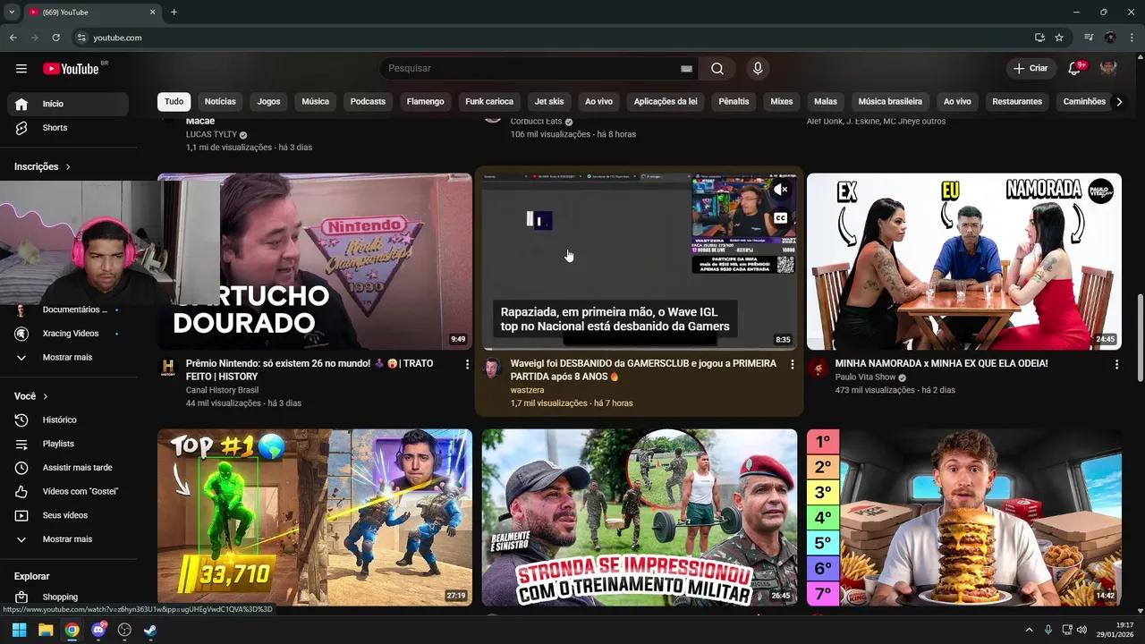The height and width of the screenshot is (644, 1145).
Task: Select the Tudo filter chip
Action: coord(174,102)
